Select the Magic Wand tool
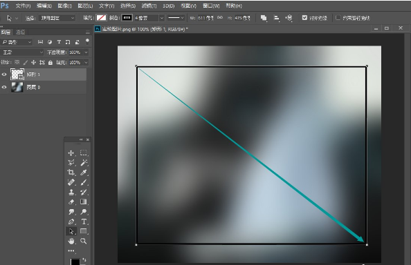 click(84, 163)
